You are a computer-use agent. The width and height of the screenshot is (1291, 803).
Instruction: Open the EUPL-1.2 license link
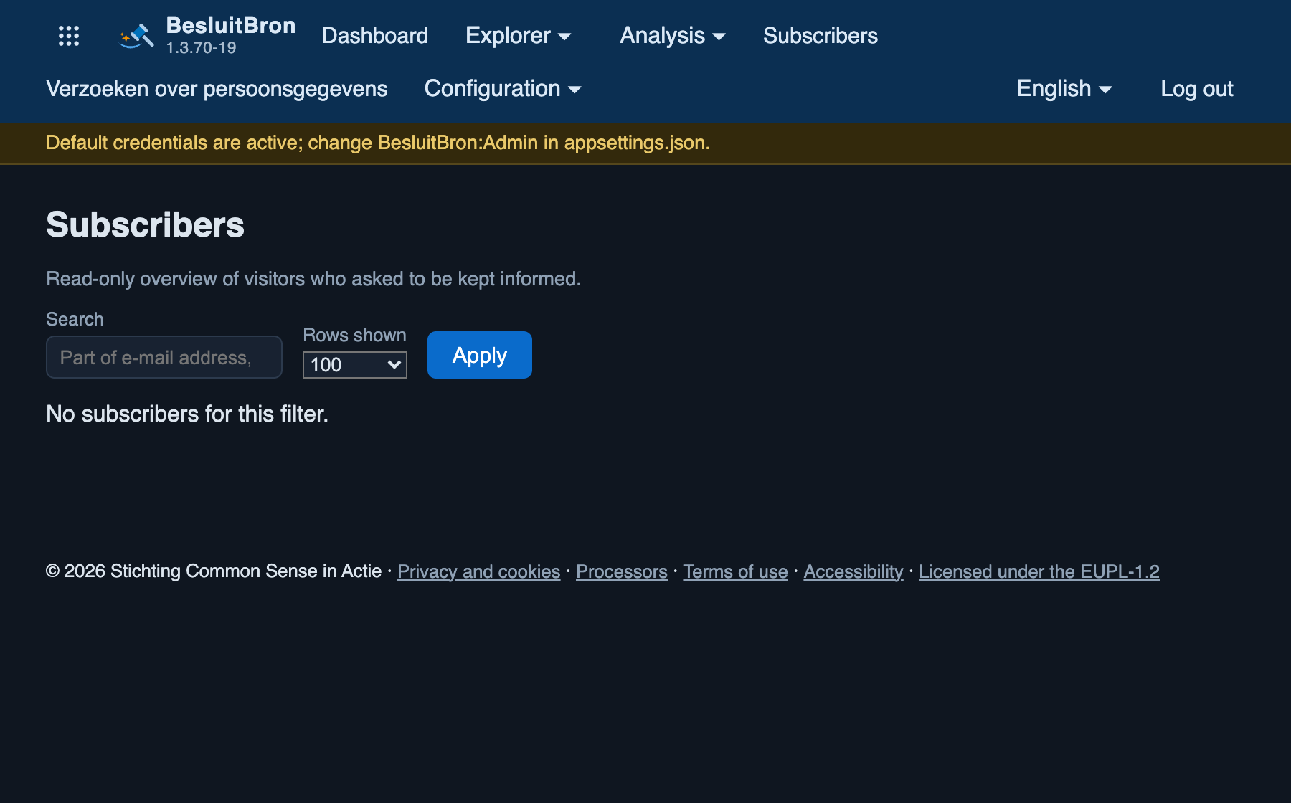pos(1039,571)
